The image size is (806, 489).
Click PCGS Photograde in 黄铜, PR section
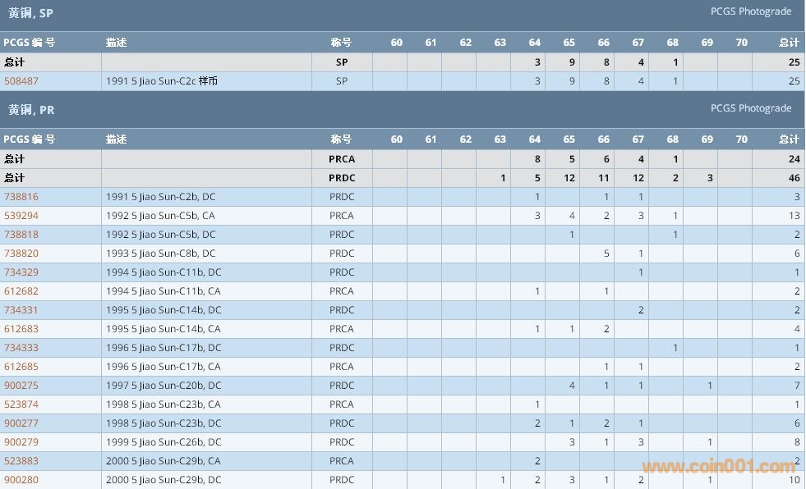pos(750,108)
